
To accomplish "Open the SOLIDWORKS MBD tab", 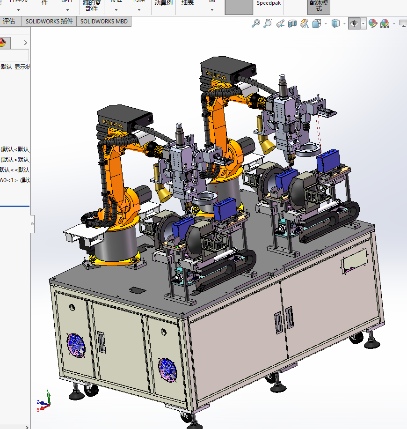I will tap(104, 22).
